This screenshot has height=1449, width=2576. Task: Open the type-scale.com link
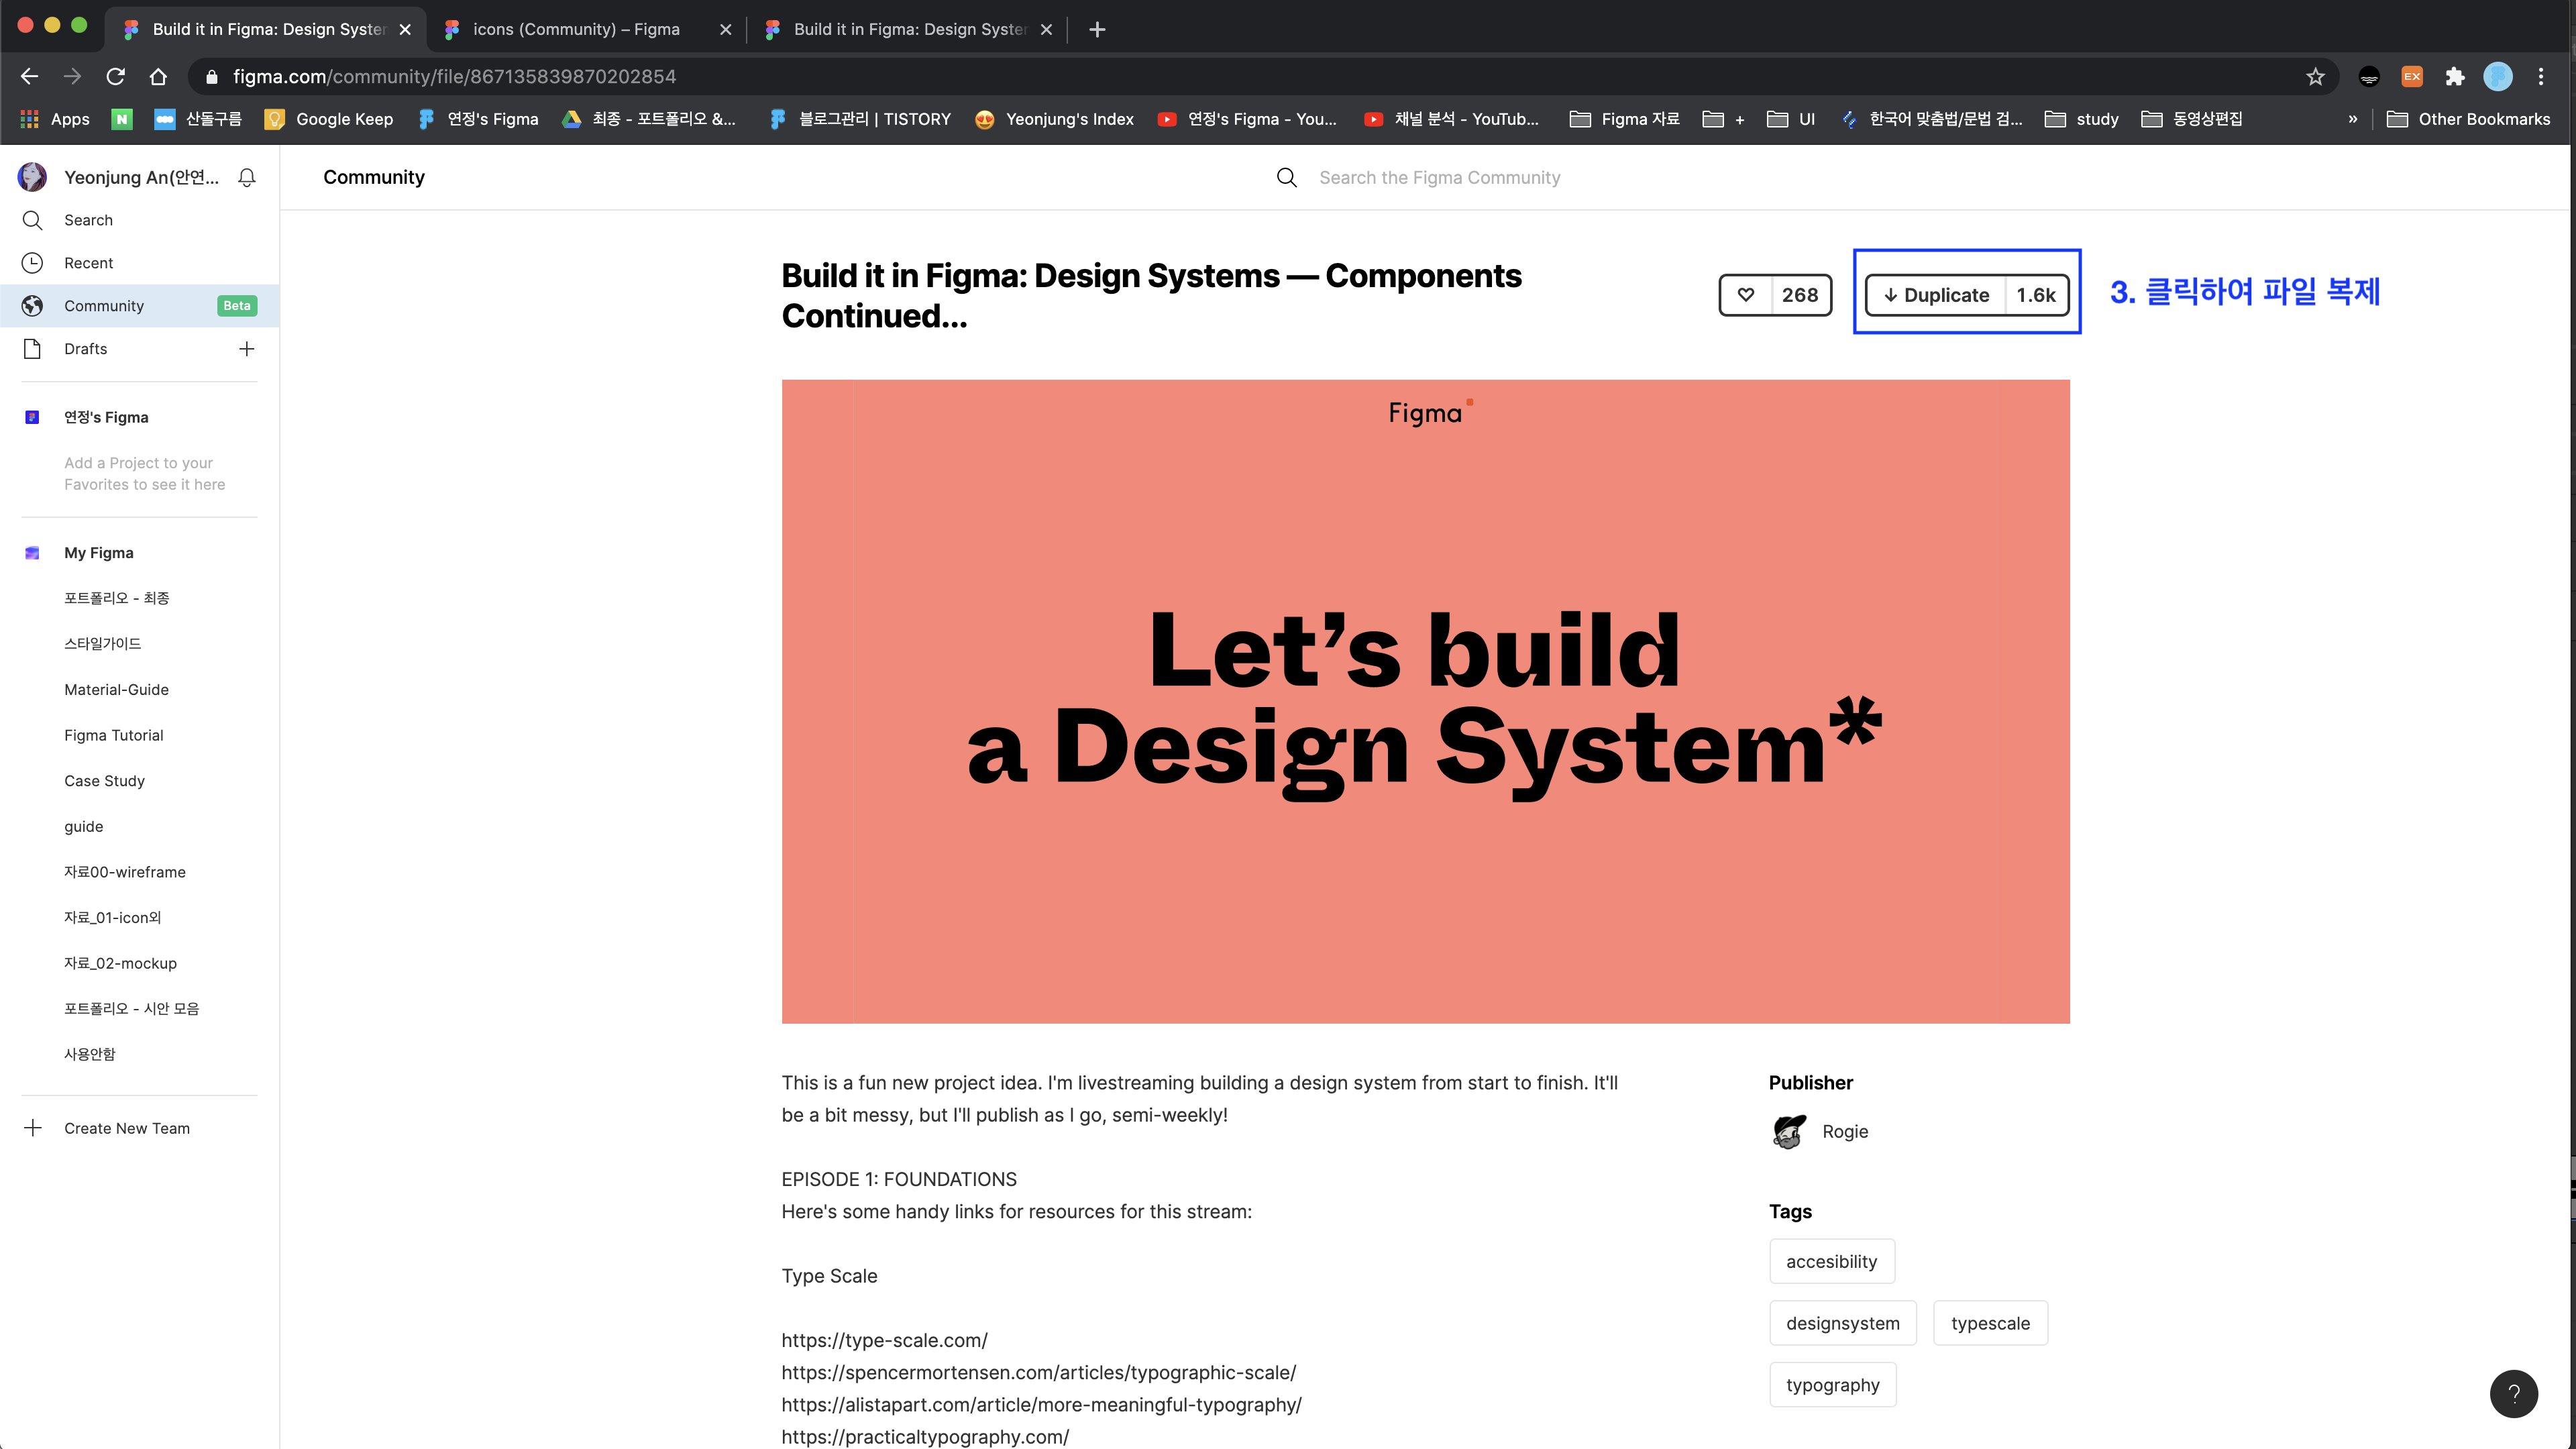(884, 1340)
